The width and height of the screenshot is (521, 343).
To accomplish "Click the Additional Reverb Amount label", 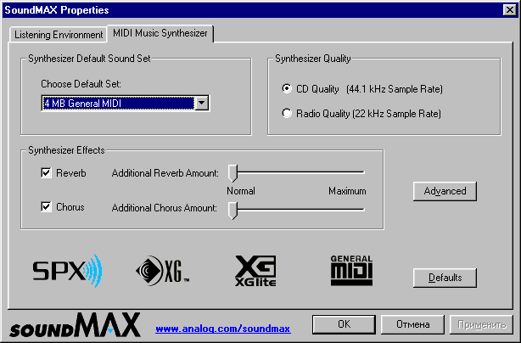I will 165,173.
